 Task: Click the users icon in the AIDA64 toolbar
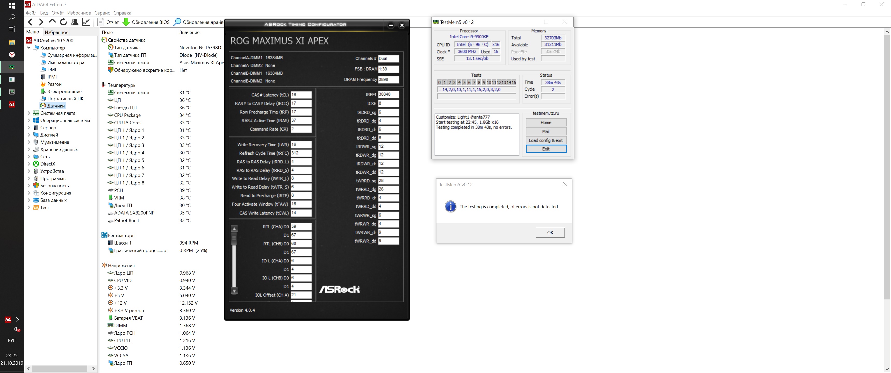(74, 22)
